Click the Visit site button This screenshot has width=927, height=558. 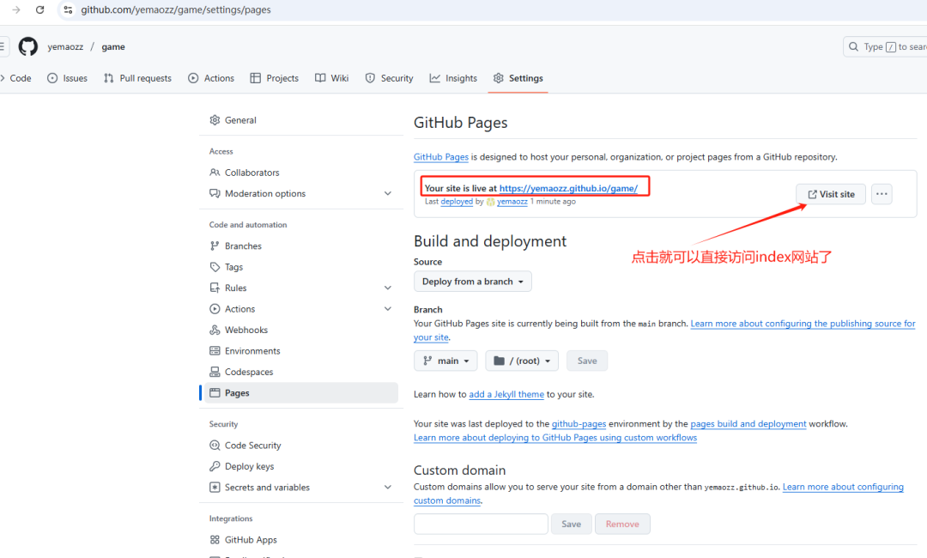click(831, 194)
